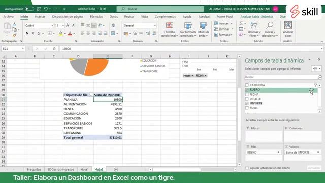Uncheck the IMPORTE field checkbox

pos(247,103)
